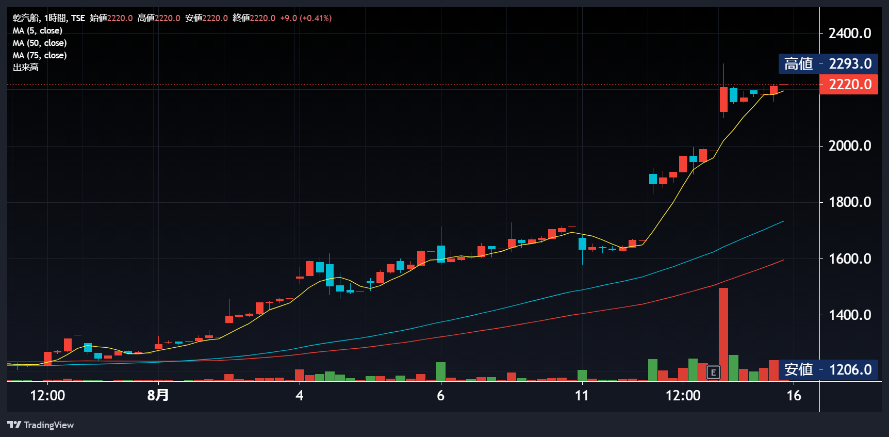Screen dimensions: 889x437
Task: Click the 2000.0 price axis label
Action: tap(850, 146)
